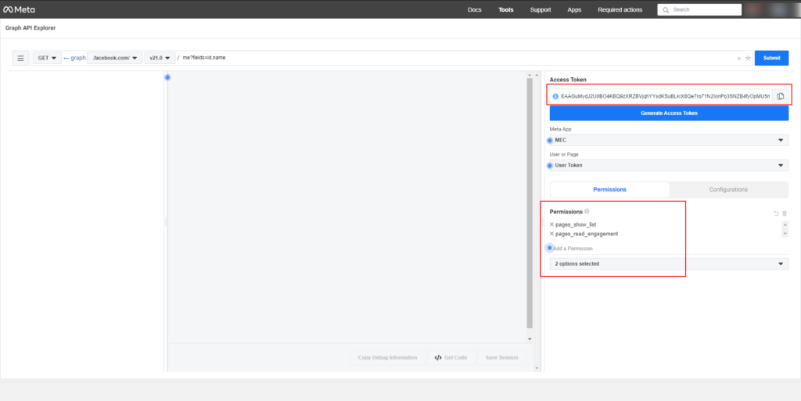
Task: Open the Docs menu in the top navigation
Action: coord(474,9)
